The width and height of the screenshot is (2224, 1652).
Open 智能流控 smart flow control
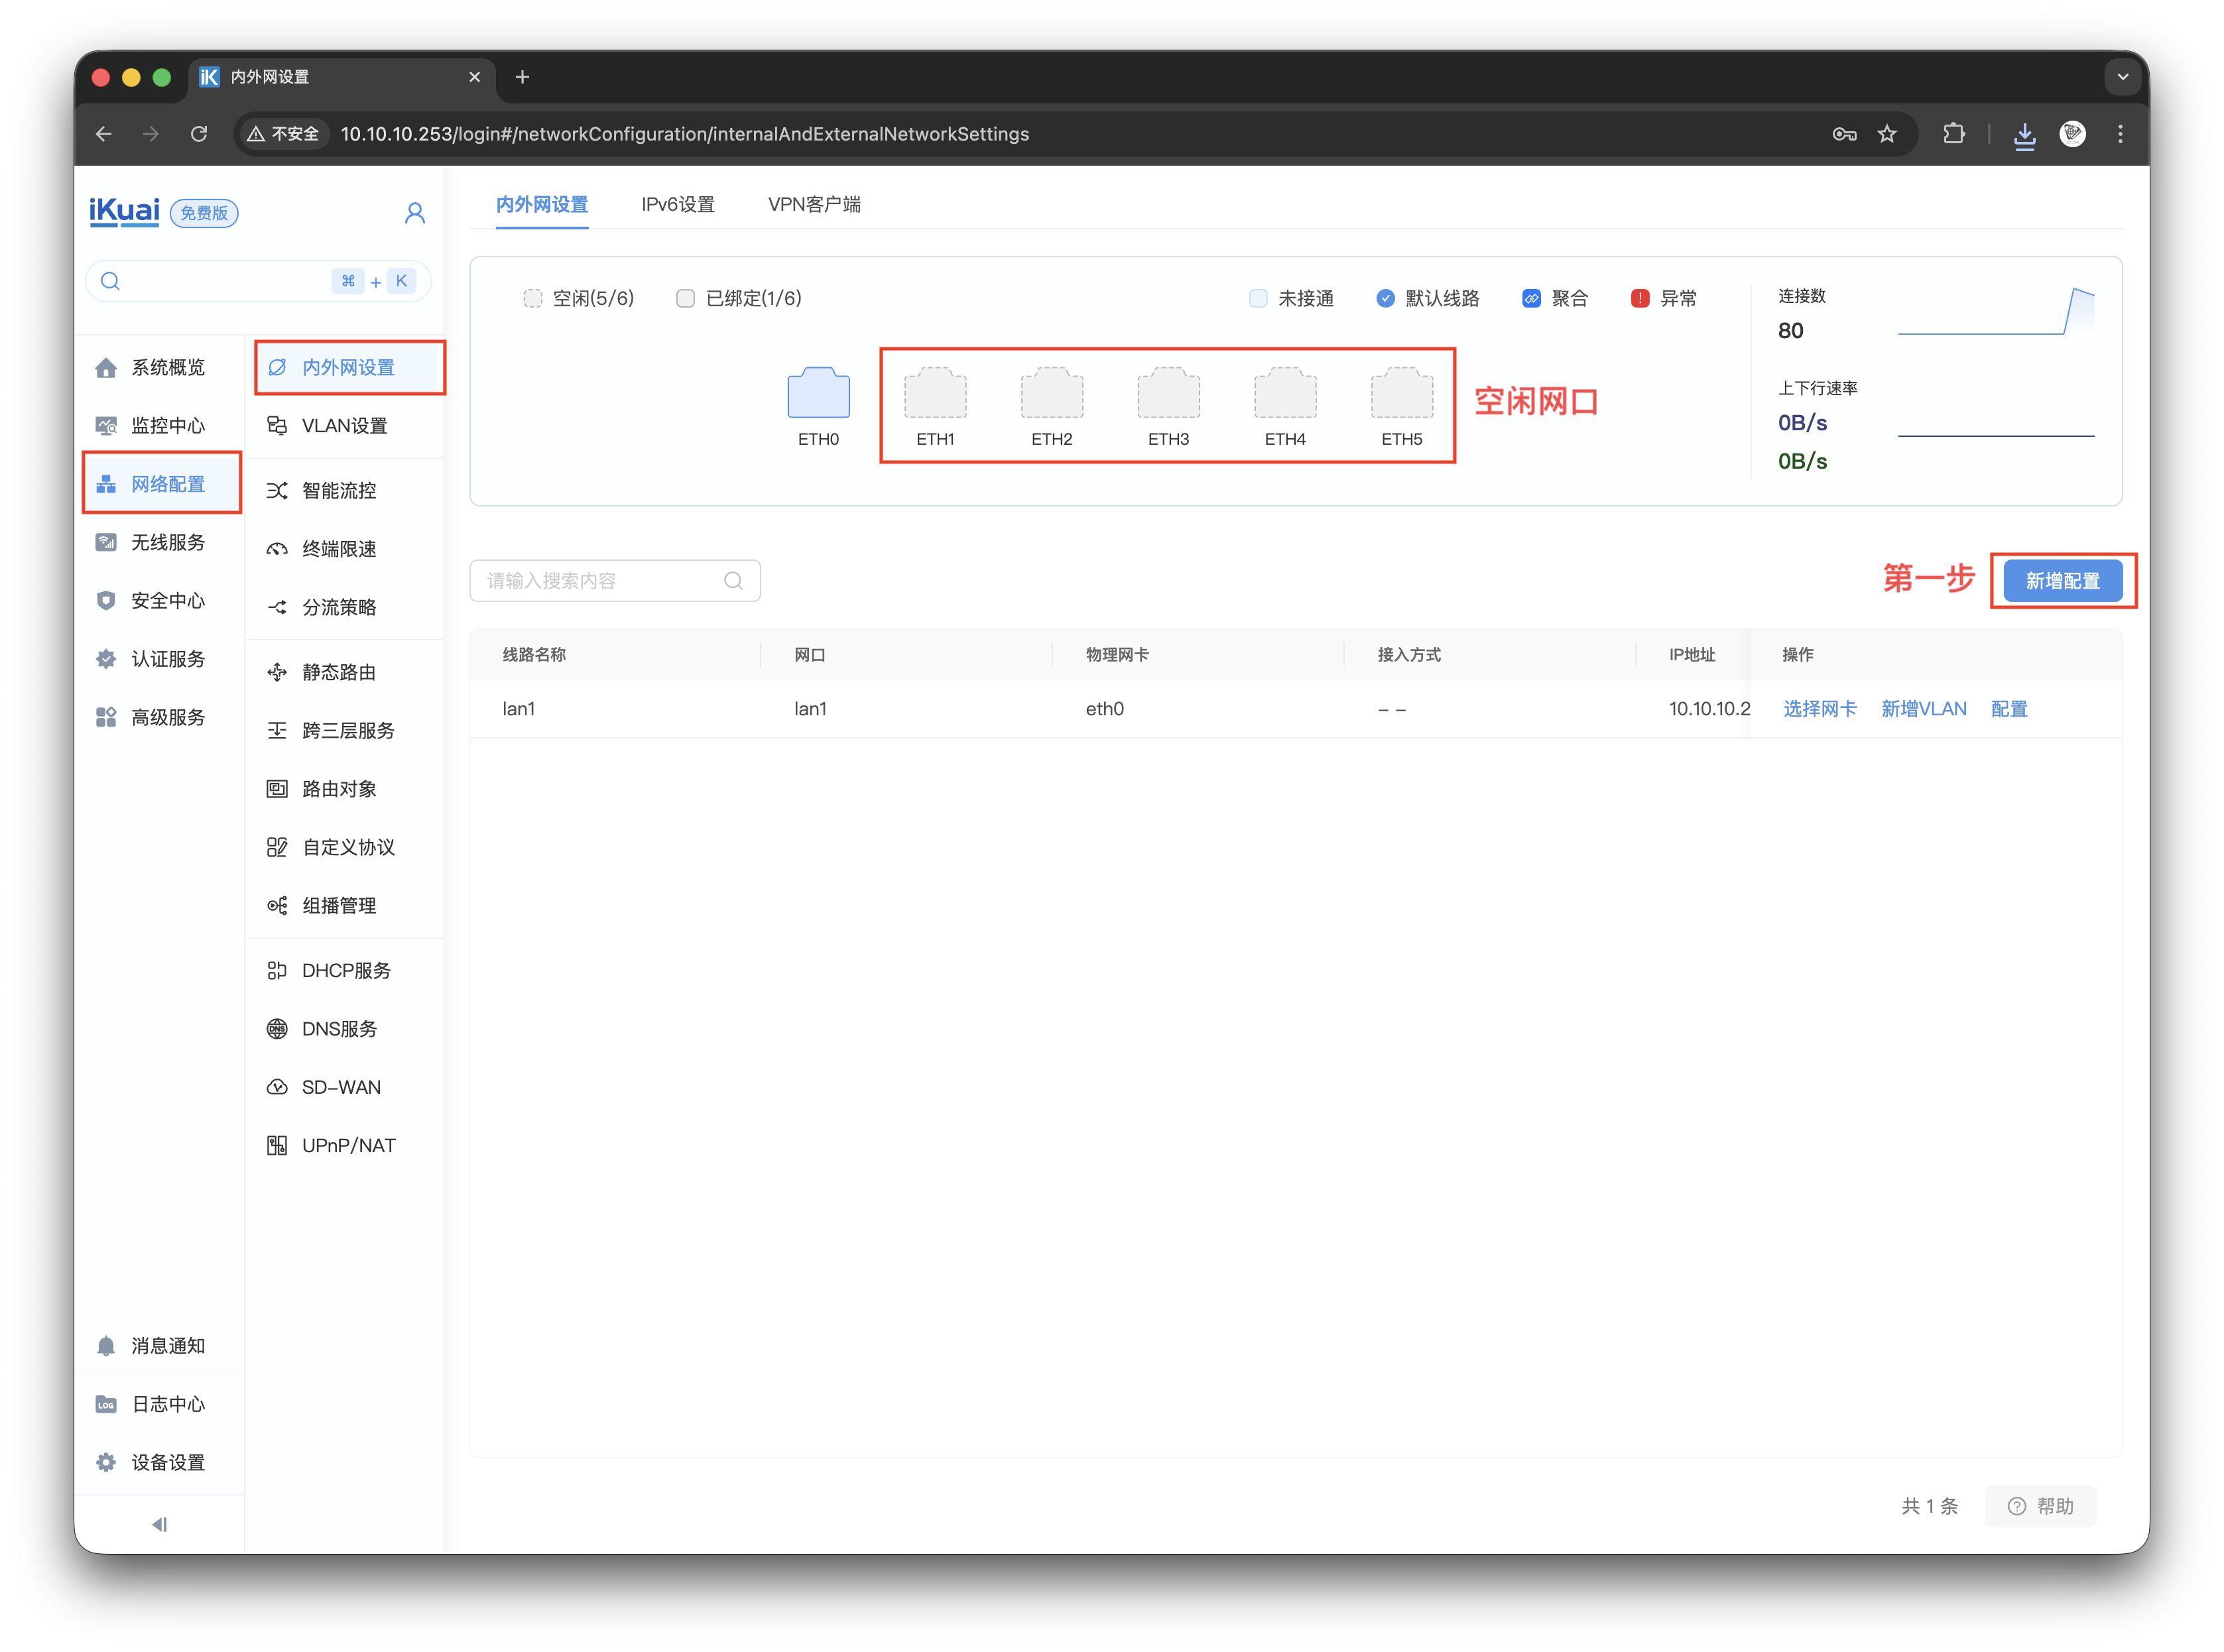click(339, 490)
